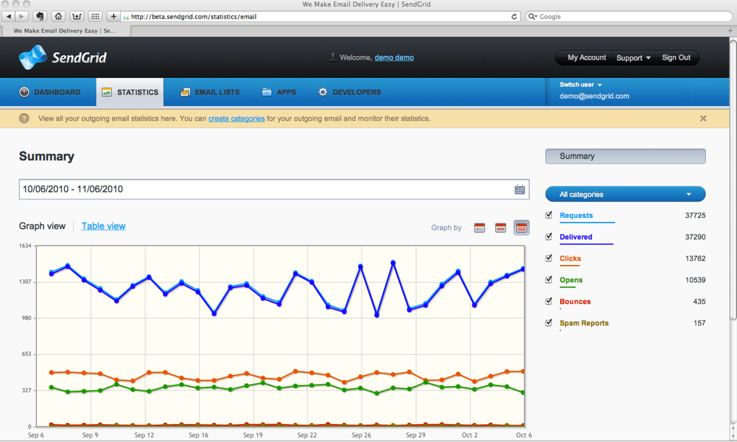Switch to Table view
This screenshot has width=737, height=442.
(103, 226)
